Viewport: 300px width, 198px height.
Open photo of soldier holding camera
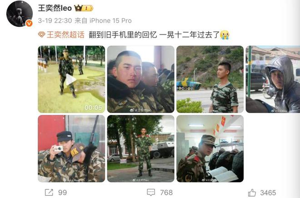coord(71,148)
